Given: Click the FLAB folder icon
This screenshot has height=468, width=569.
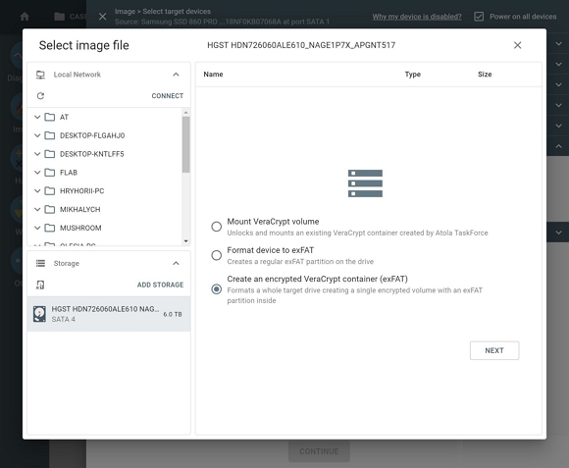Looking at the screenshot, I should coord(50,173).
